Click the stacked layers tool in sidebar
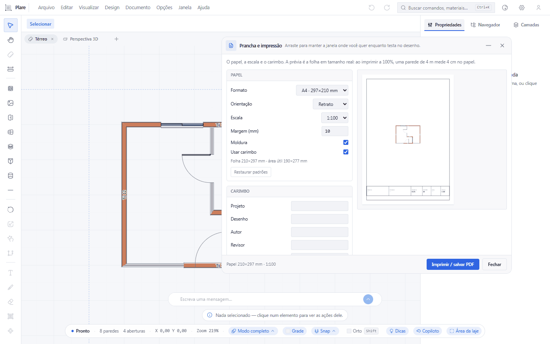The image size is (550, 344). (11, 146)
